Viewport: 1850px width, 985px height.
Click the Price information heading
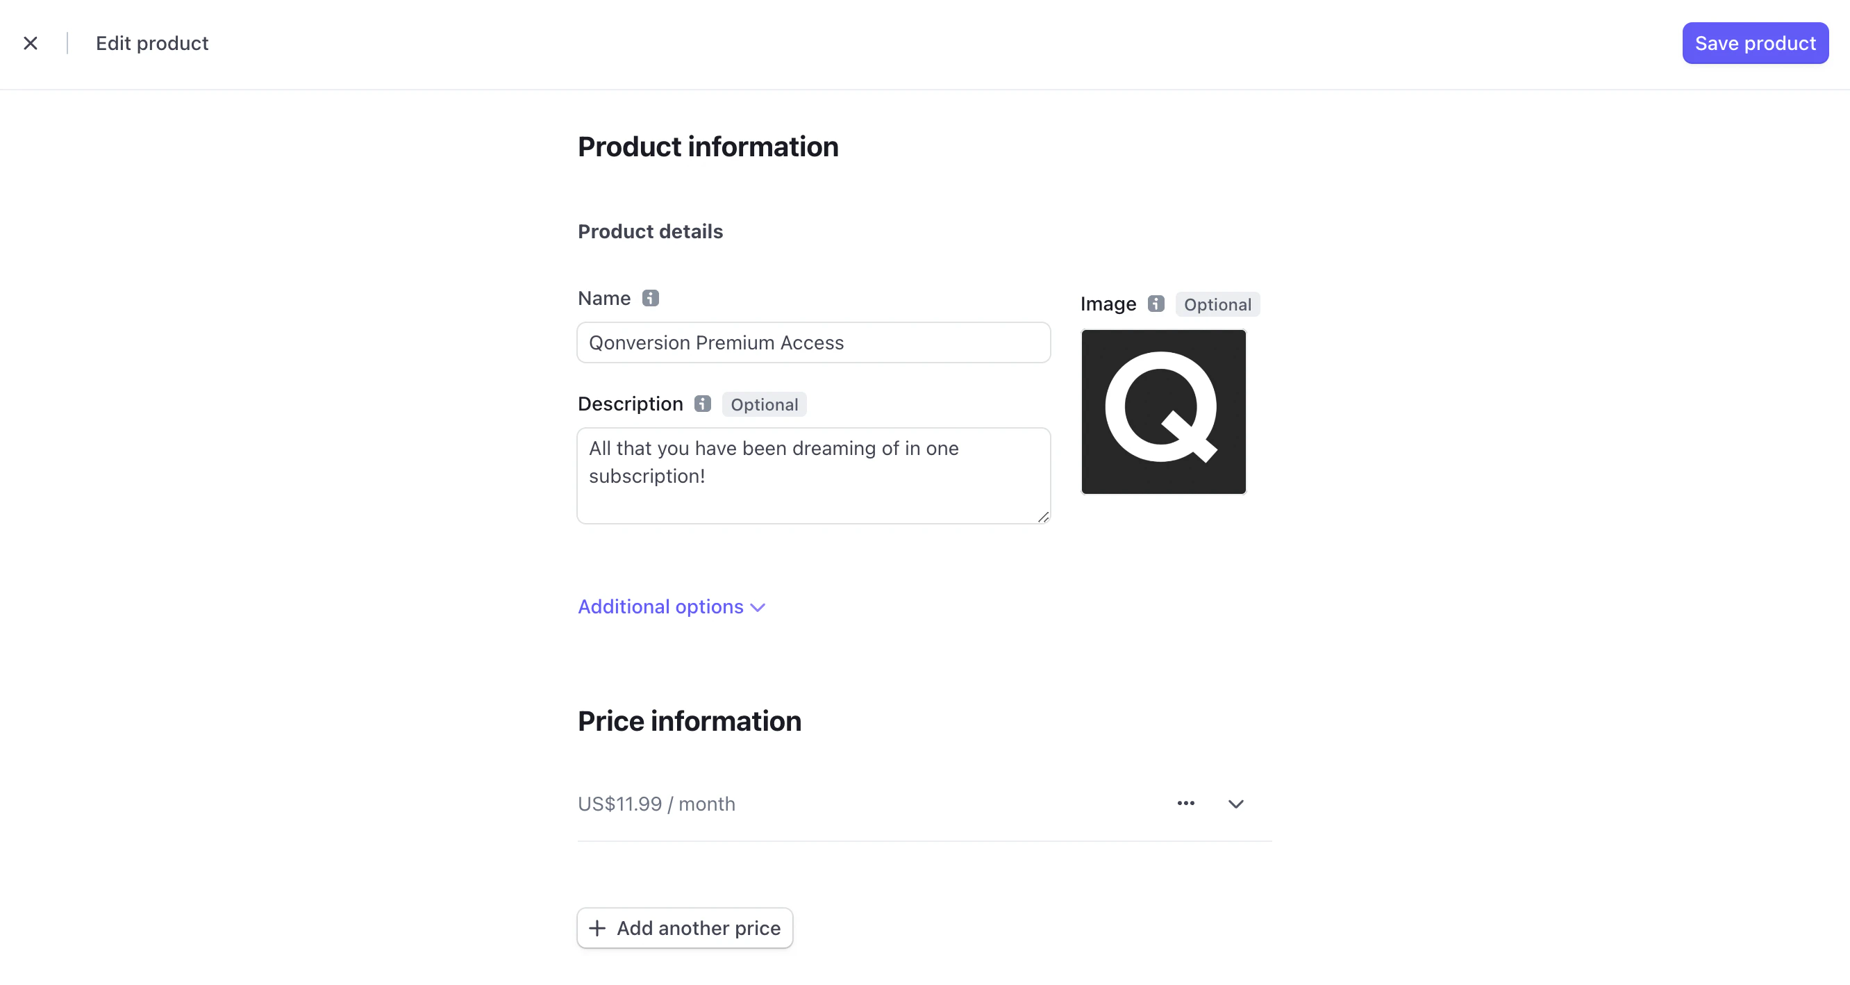pos(689,721)
